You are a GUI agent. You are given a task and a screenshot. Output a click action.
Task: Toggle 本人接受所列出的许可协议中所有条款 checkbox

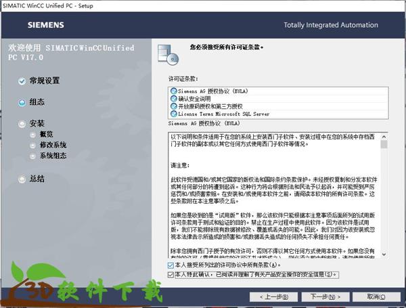(171, 265)
